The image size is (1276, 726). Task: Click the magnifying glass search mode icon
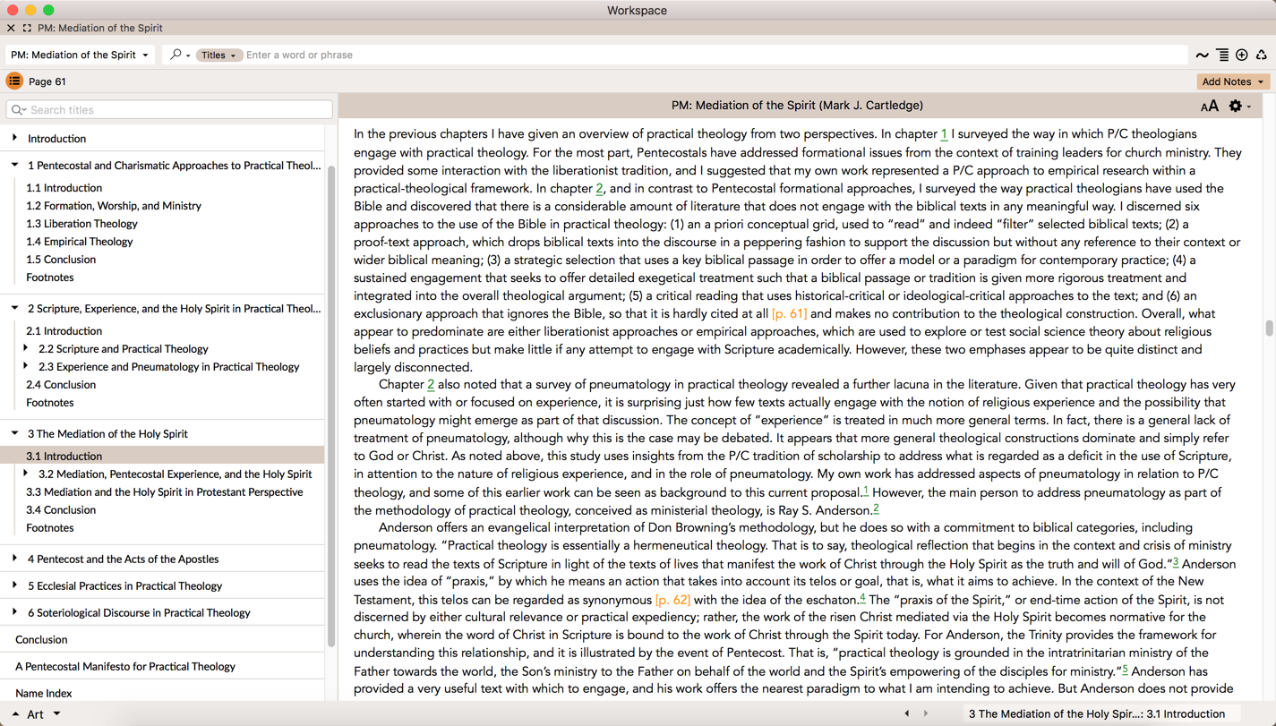[x=176, y=55]
